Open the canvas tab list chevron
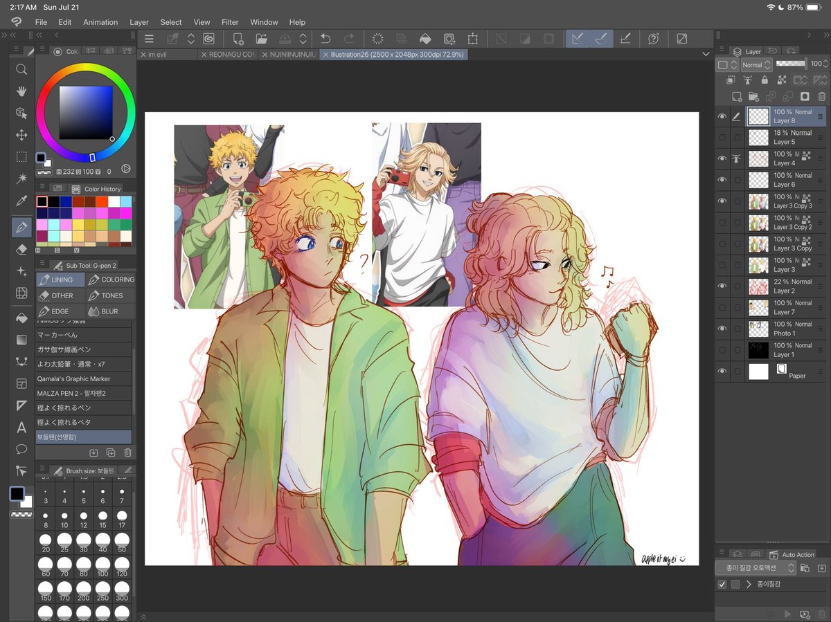831x622 pixels. (x=706, y=54)
